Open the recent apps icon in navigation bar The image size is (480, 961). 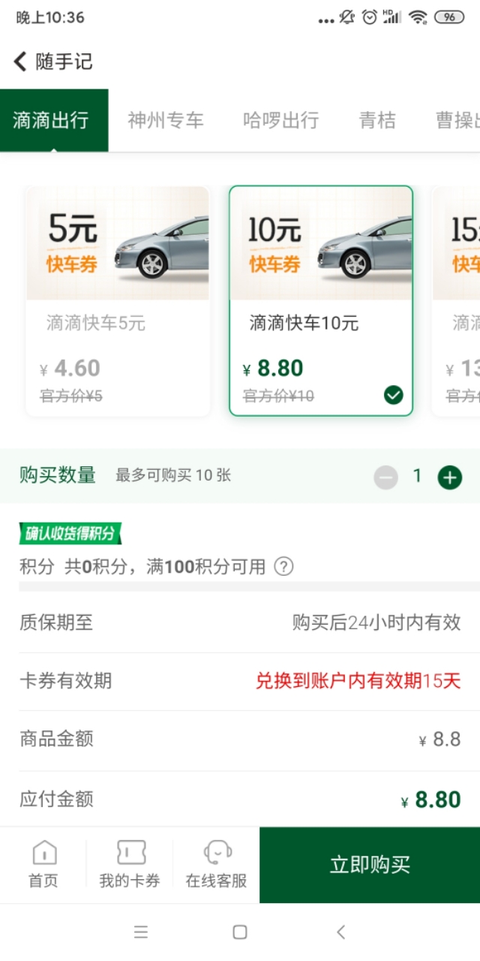pyautogui.click(x=141, y=931)
